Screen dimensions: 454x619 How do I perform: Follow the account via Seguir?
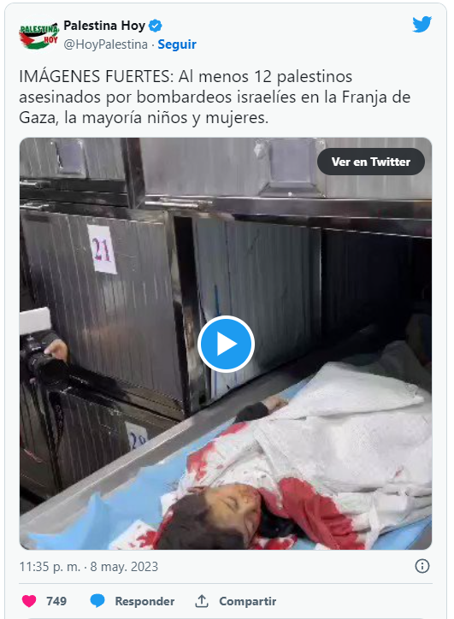(x=177, y=44)
